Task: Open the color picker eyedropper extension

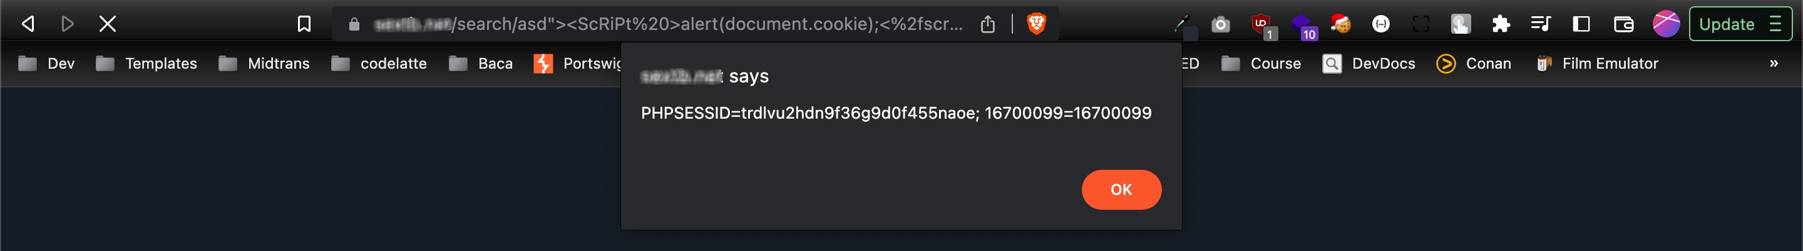Action: (x=1183, y=24)
